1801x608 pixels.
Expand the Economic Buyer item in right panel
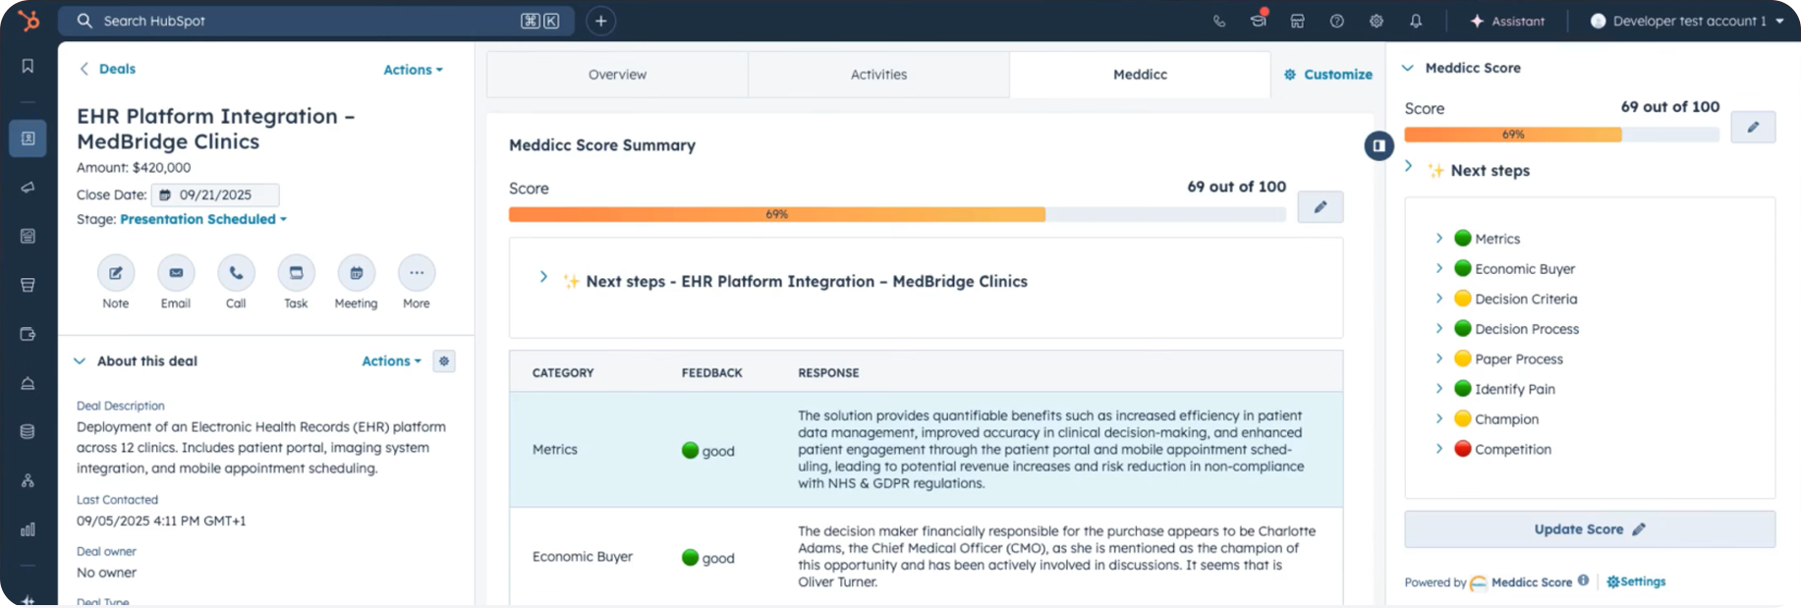click(1438, 268)
